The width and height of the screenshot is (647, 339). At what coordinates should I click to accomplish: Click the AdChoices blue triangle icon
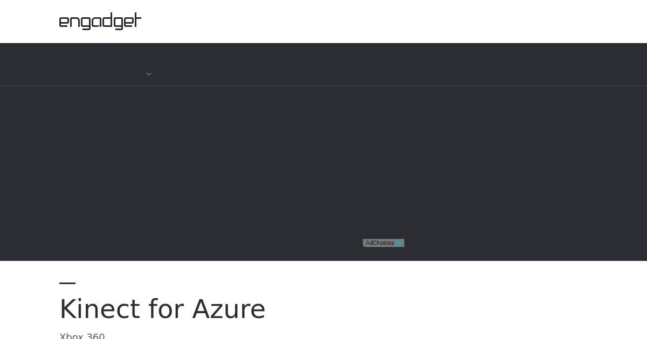click(399, 243)
